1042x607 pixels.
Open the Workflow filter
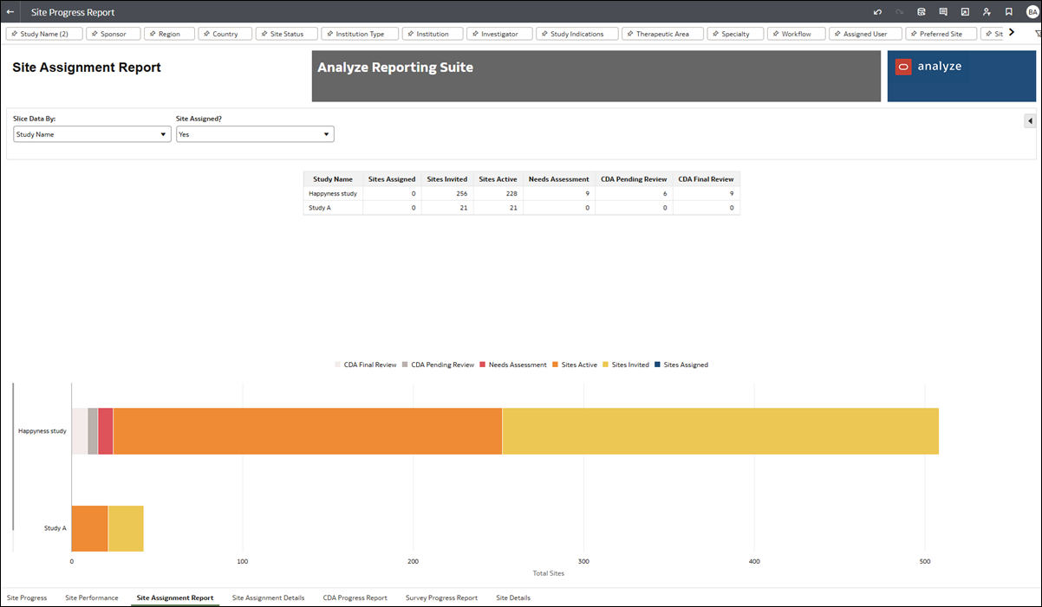point(797,34)
